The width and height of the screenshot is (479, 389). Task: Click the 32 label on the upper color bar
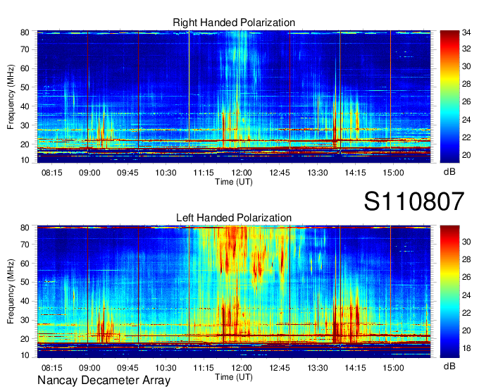[x=466, y=49]
